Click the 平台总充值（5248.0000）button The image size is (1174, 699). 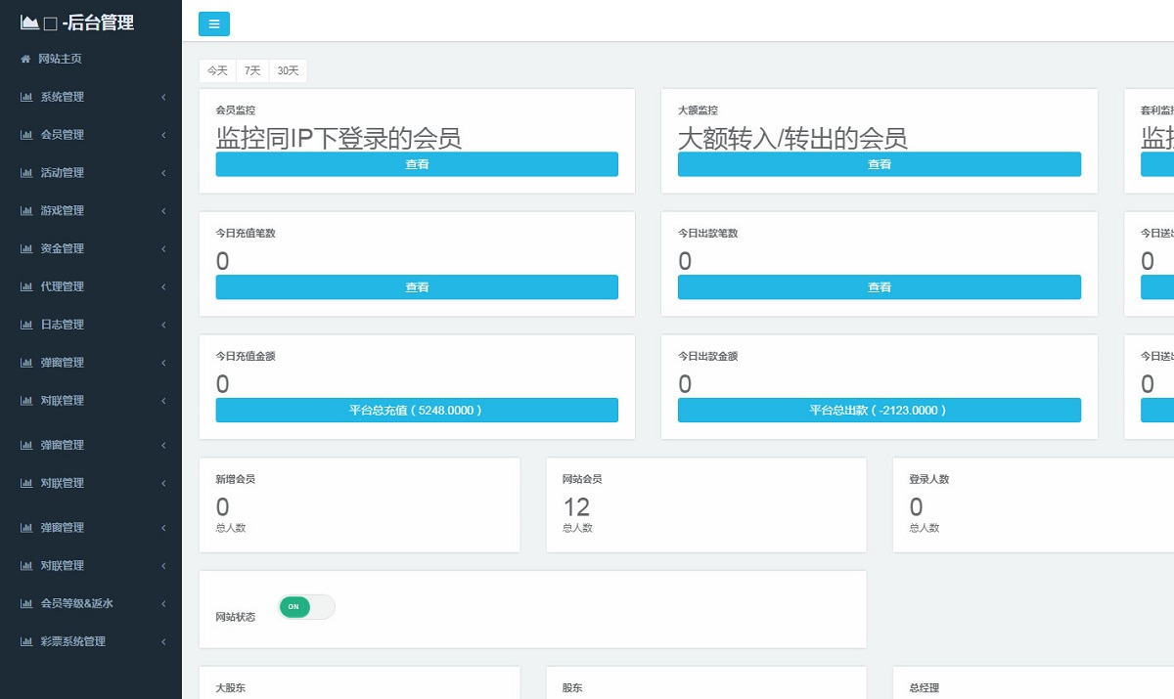(x=417, y=410)
